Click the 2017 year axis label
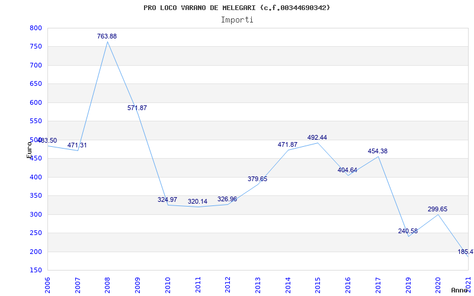Screen dimensions: 474x296 point(378,285)
